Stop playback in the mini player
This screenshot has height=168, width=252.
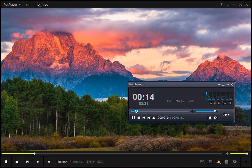pos(139,118)
